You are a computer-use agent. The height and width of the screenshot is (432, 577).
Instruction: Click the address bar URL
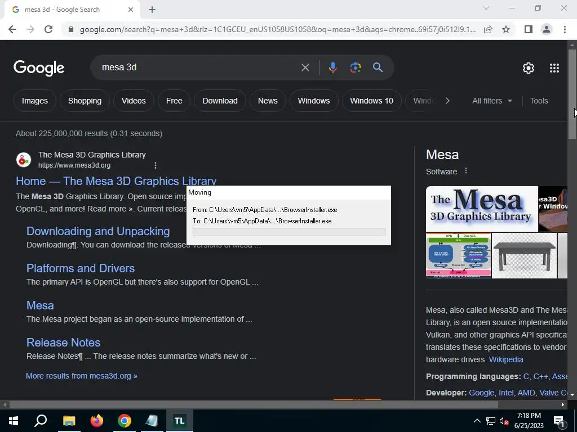(277, 29)
